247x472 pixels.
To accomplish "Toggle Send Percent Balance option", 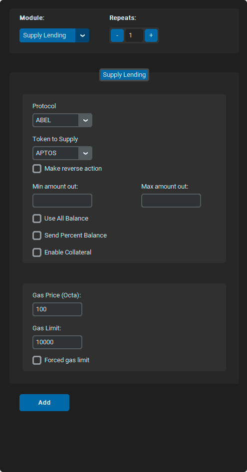I will [37, 236].
